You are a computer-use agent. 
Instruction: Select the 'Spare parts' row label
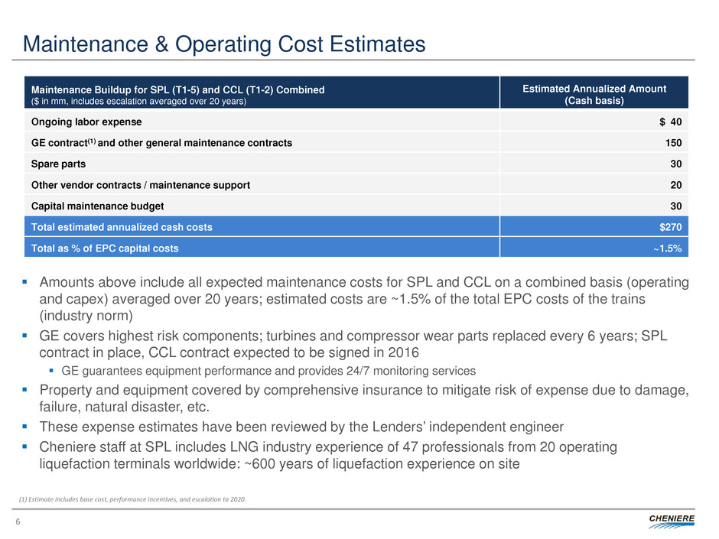(58, 164)
